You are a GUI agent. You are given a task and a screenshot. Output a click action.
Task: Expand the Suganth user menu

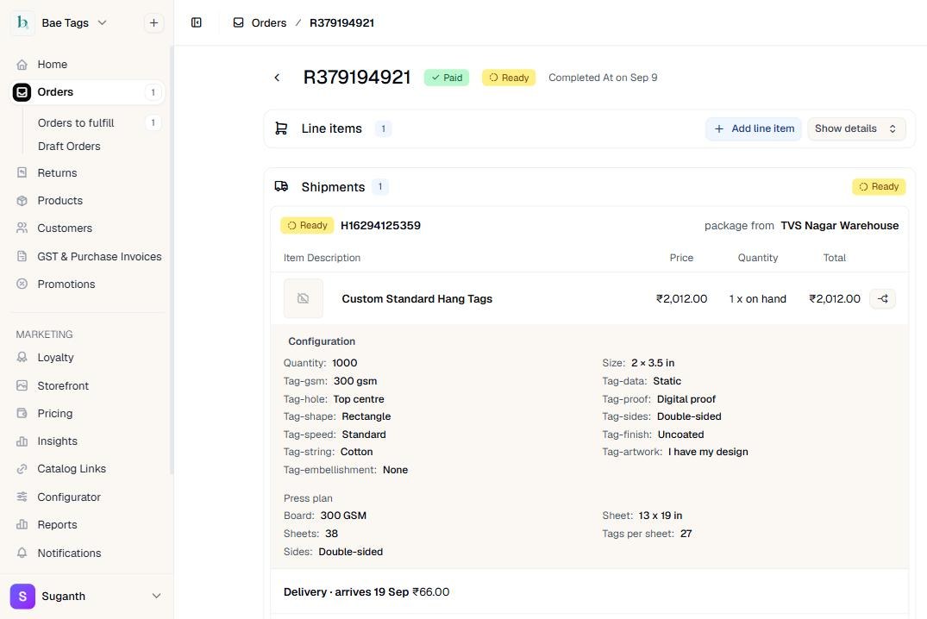156,596
